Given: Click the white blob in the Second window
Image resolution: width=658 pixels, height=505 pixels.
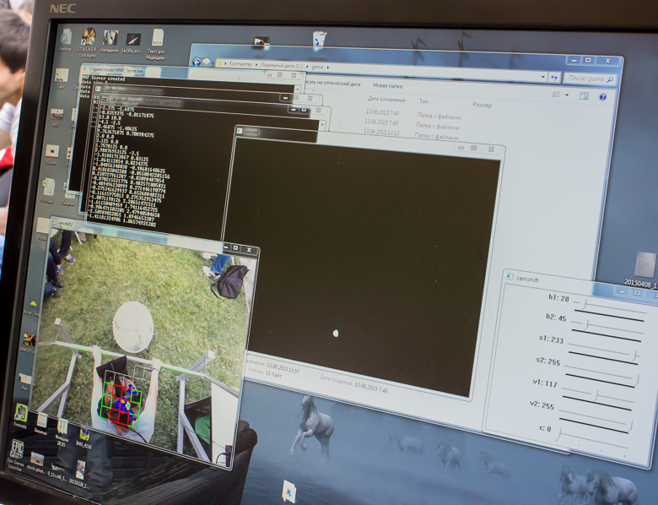Looking at the screenshot, I should point(335,334).
